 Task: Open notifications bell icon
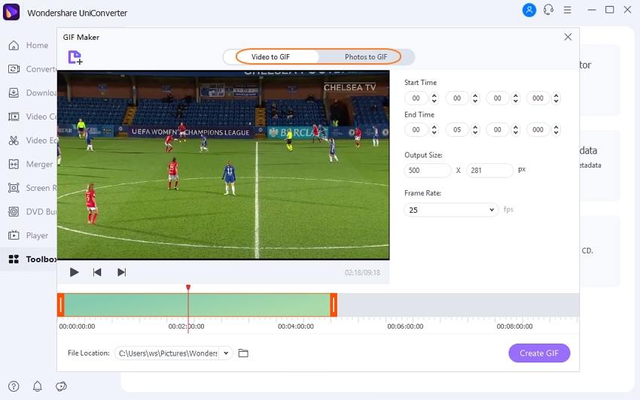pyautogui.click(x=37, y=386)
